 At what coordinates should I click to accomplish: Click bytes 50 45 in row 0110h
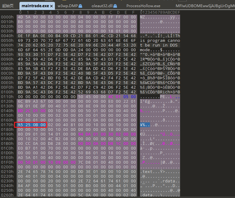84,97
